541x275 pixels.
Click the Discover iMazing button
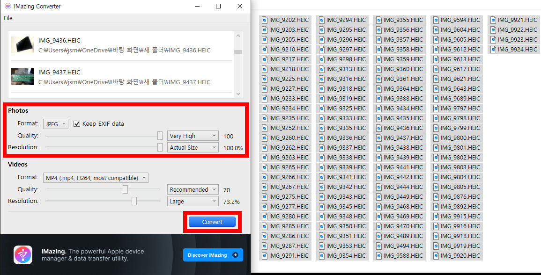[213, 255]
